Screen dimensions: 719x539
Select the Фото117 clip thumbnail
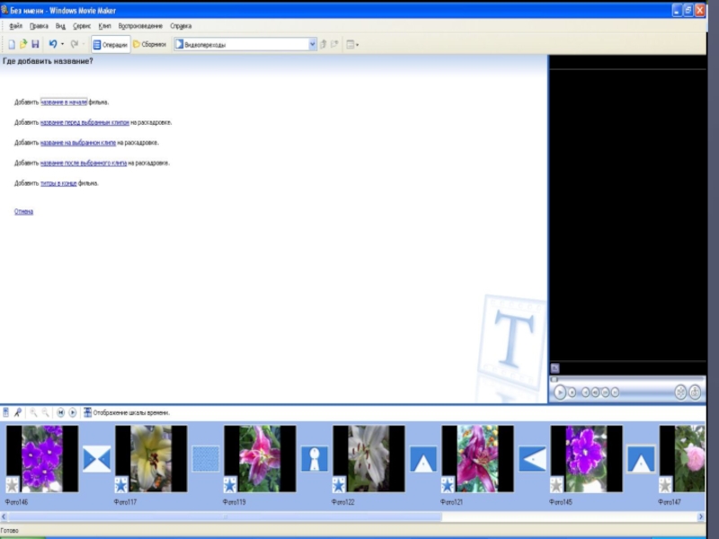(151, 458)
